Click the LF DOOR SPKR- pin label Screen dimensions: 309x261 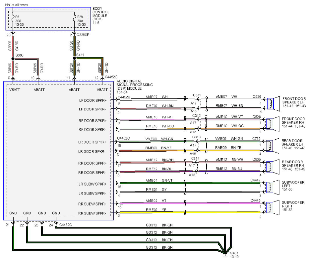click(92, 109)
